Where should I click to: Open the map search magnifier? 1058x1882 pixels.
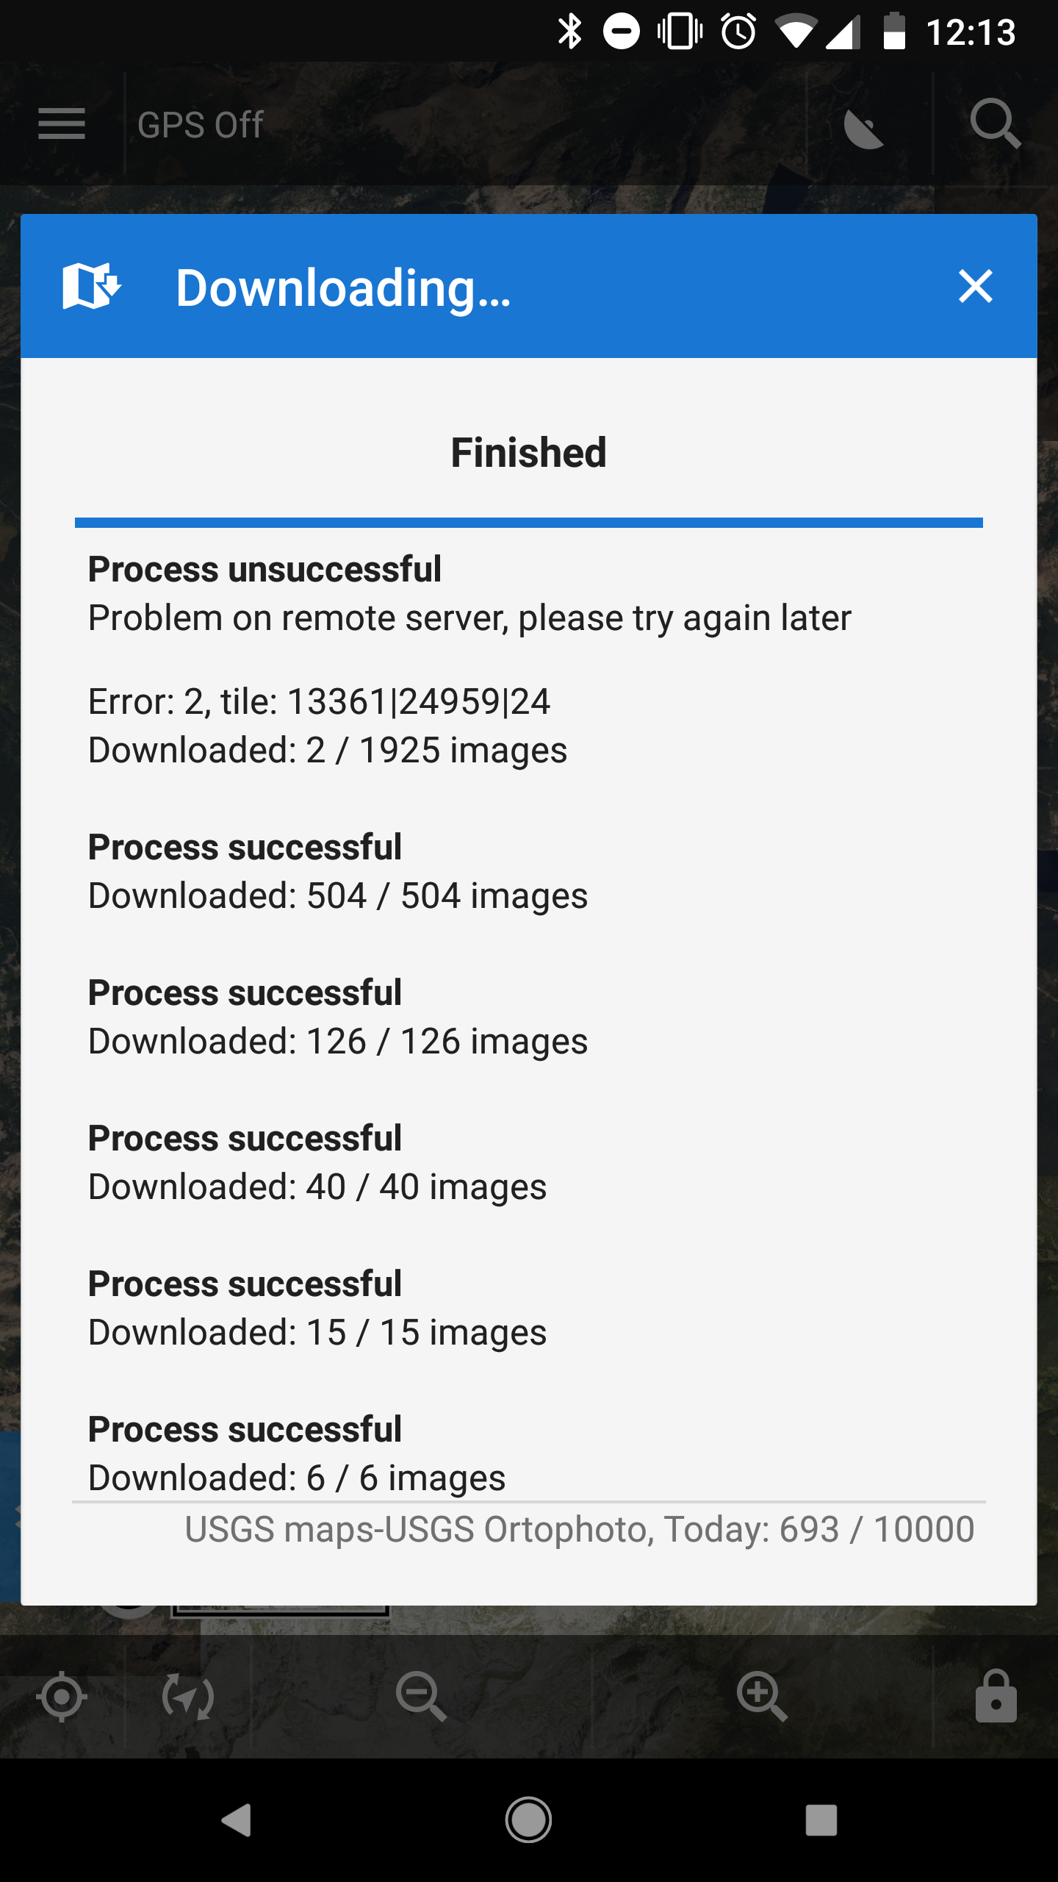pos(995,124)
